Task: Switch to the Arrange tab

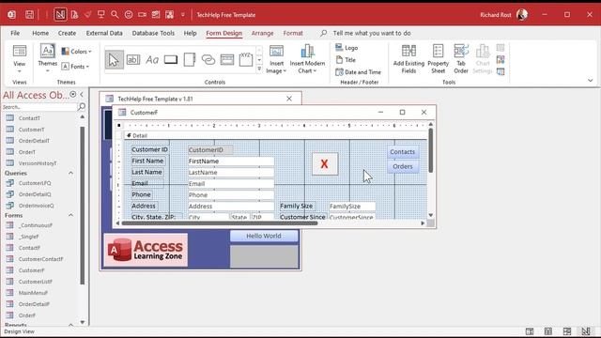Action: point(263,33)
